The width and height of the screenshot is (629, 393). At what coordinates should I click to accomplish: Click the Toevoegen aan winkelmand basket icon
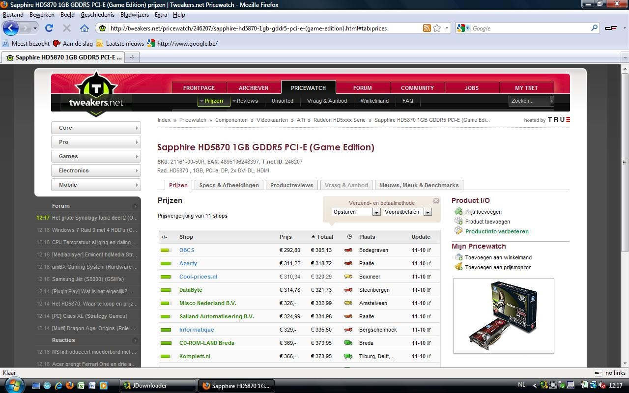[x=458, y=257]
